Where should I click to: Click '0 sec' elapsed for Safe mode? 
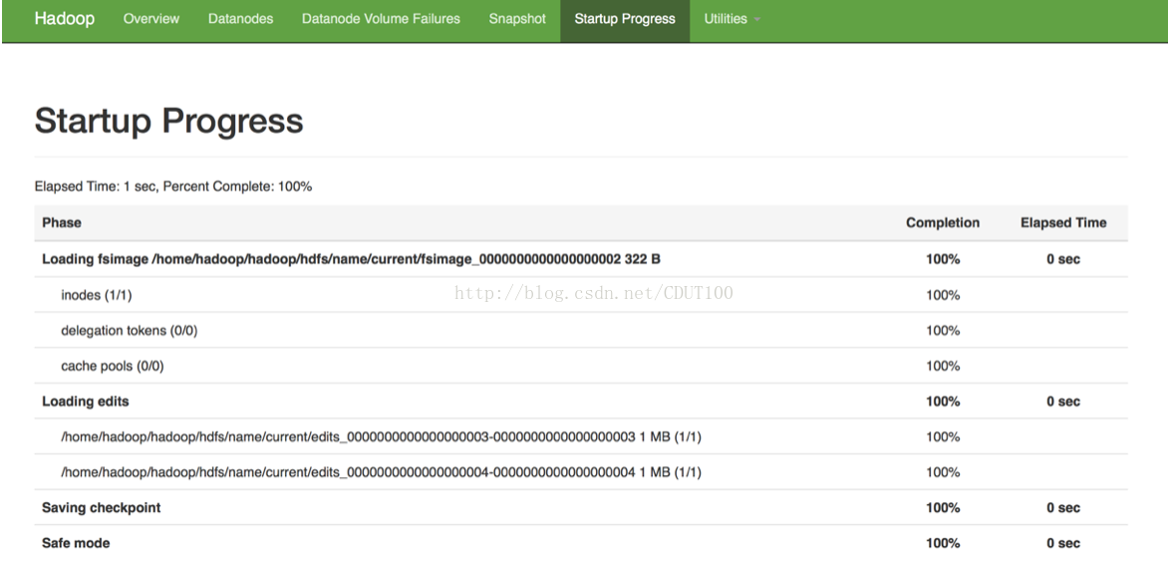1063,543
